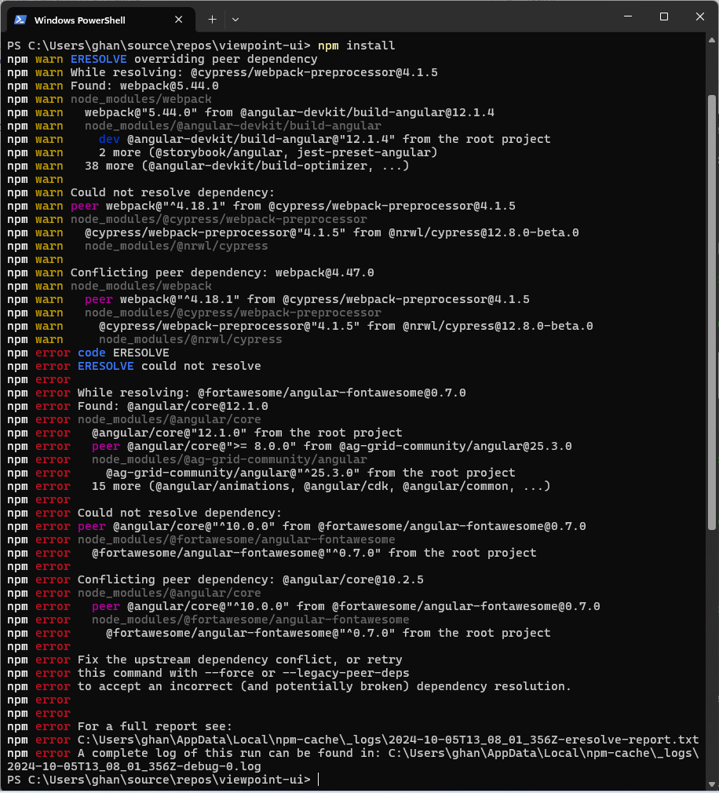The width and height of the screenshot is (719, 793).
Task: Click the scrollbar up arrow
Action: (711, 40)
